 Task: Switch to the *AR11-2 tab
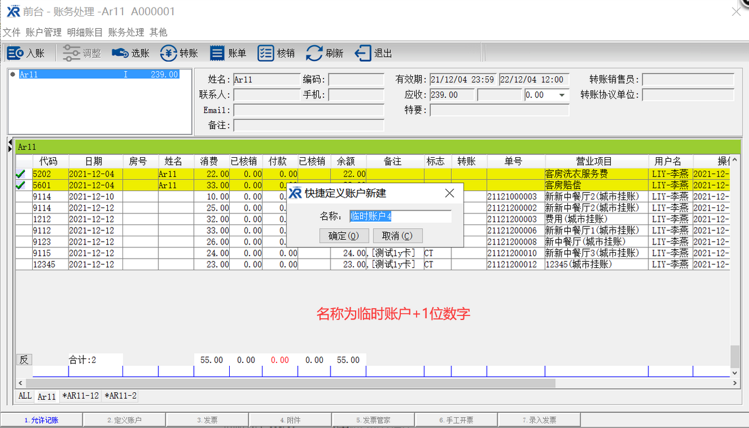tap(121, 396)
